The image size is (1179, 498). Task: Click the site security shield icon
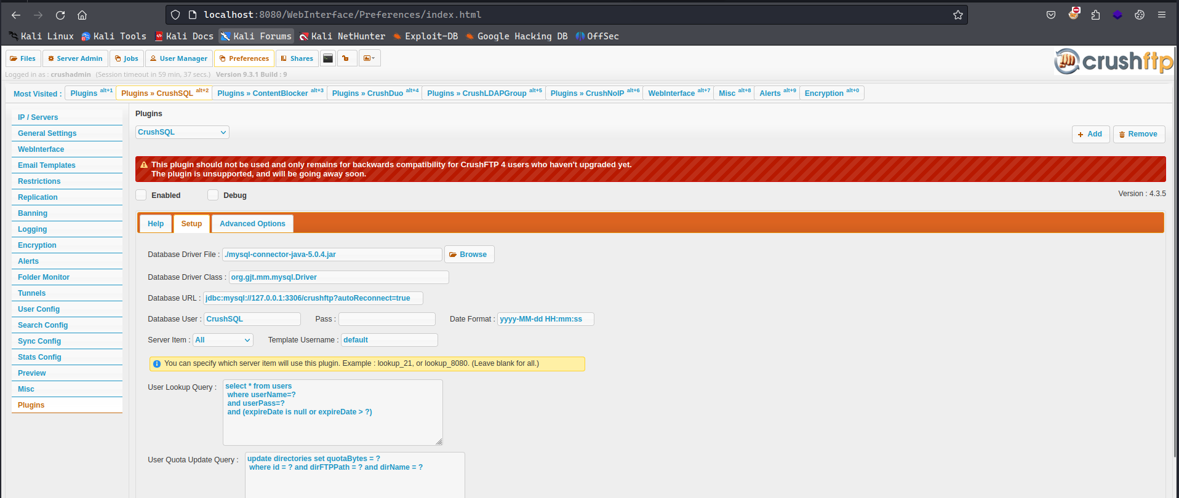175,15
